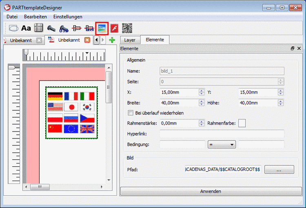This screenshot has width=306, height=208.
Task: Open the Rahmenfarbe color swatch
Action: point(242,123)
